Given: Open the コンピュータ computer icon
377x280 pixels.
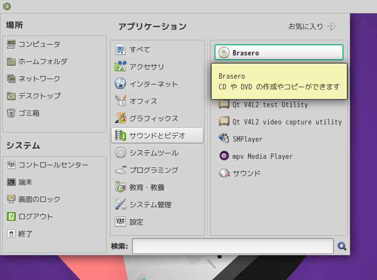Looking at the screenshot, I should click(11, 44).
